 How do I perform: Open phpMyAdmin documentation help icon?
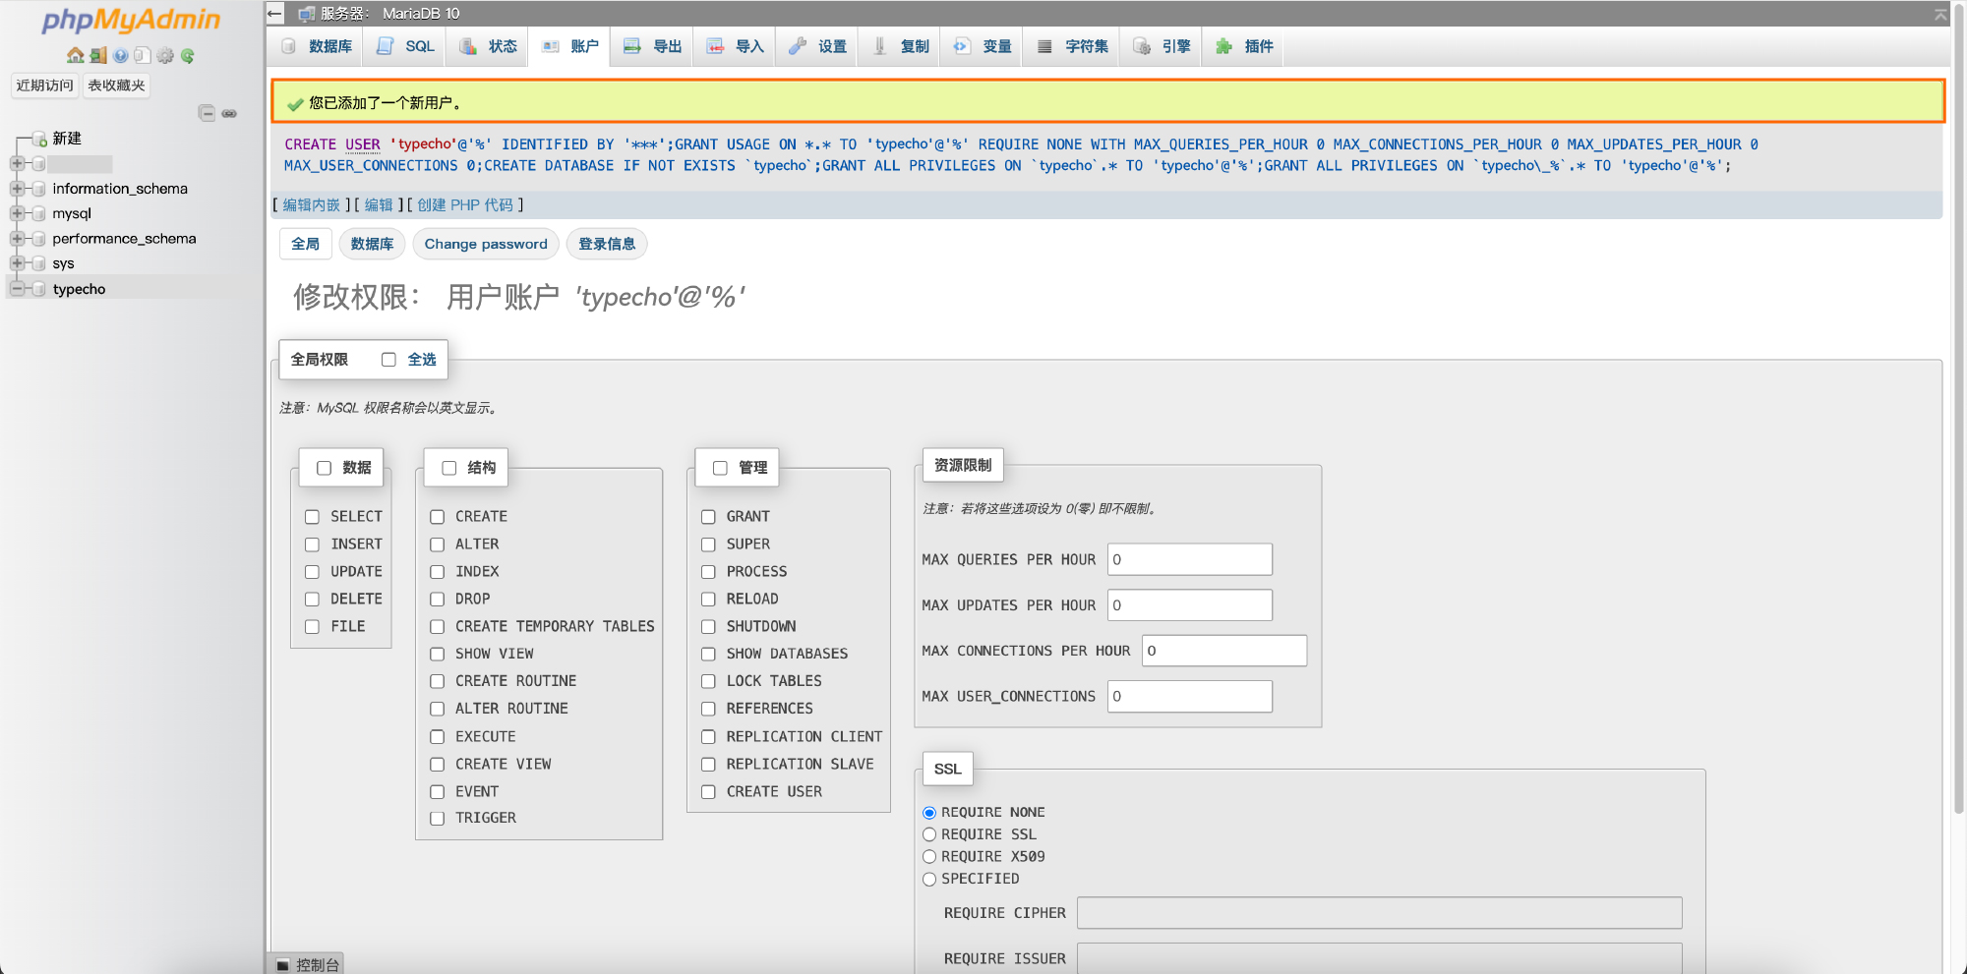click(120, 56)
